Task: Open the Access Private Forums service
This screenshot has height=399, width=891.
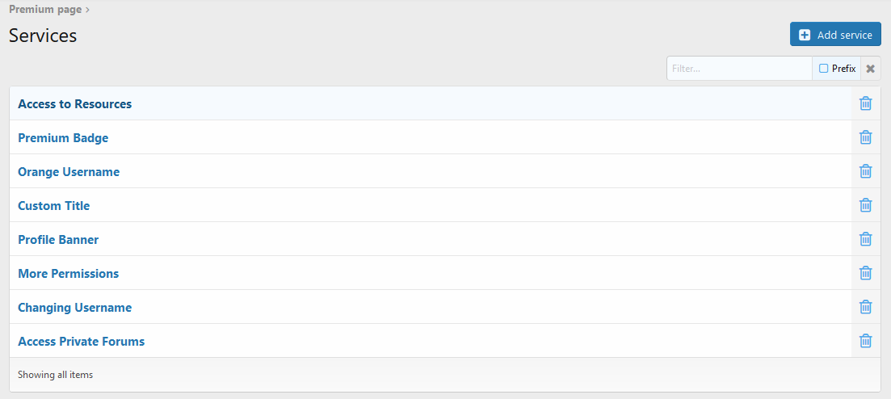Action: 82,342
